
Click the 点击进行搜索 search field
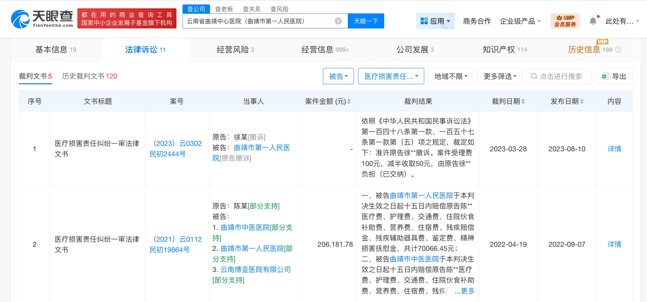[x=561, y=76]
